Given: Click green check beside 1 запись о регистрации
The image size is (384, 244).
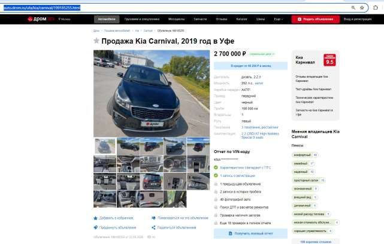Looking at the screenshot, I should [x=216, y=176].
